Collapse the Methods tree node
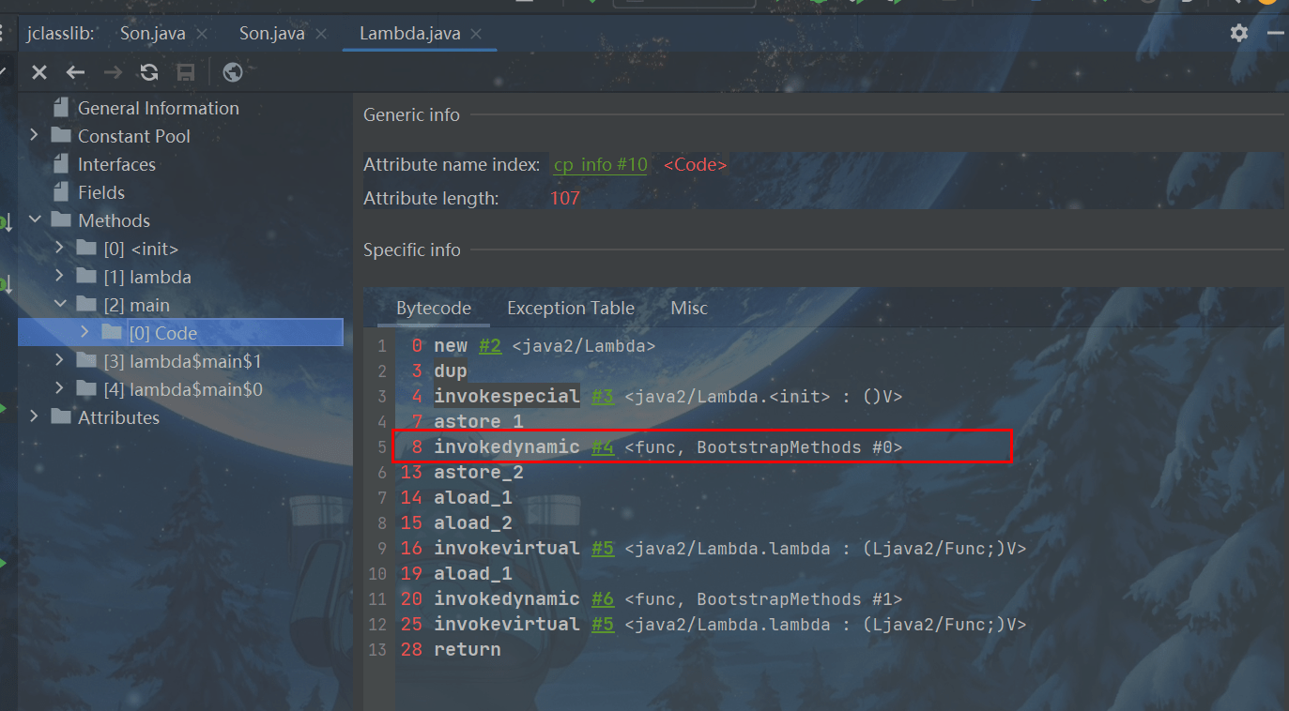The width and height of the screenshot is (1289, 711). click(35, 220)
